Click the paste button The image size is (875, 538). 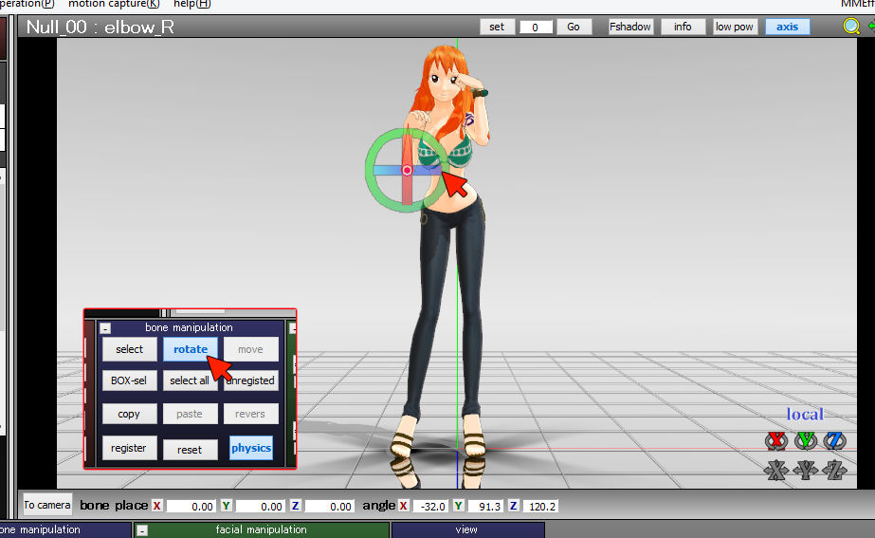click(x=190, y=414)
